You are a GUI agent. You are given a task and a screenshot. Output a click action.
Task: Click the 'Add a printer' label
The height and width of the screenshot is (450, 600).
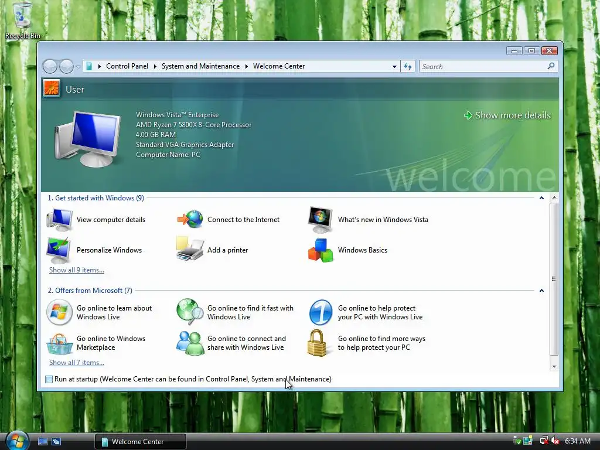pyautogui.click(x=228, y=250)
